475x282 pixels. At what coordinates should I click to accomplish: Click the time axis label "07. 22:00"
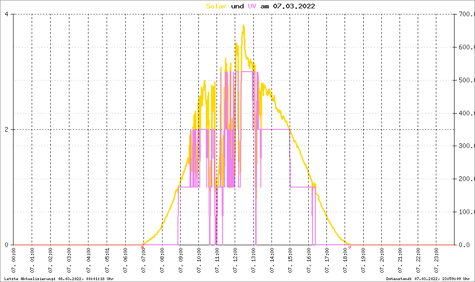click(418, 260)
